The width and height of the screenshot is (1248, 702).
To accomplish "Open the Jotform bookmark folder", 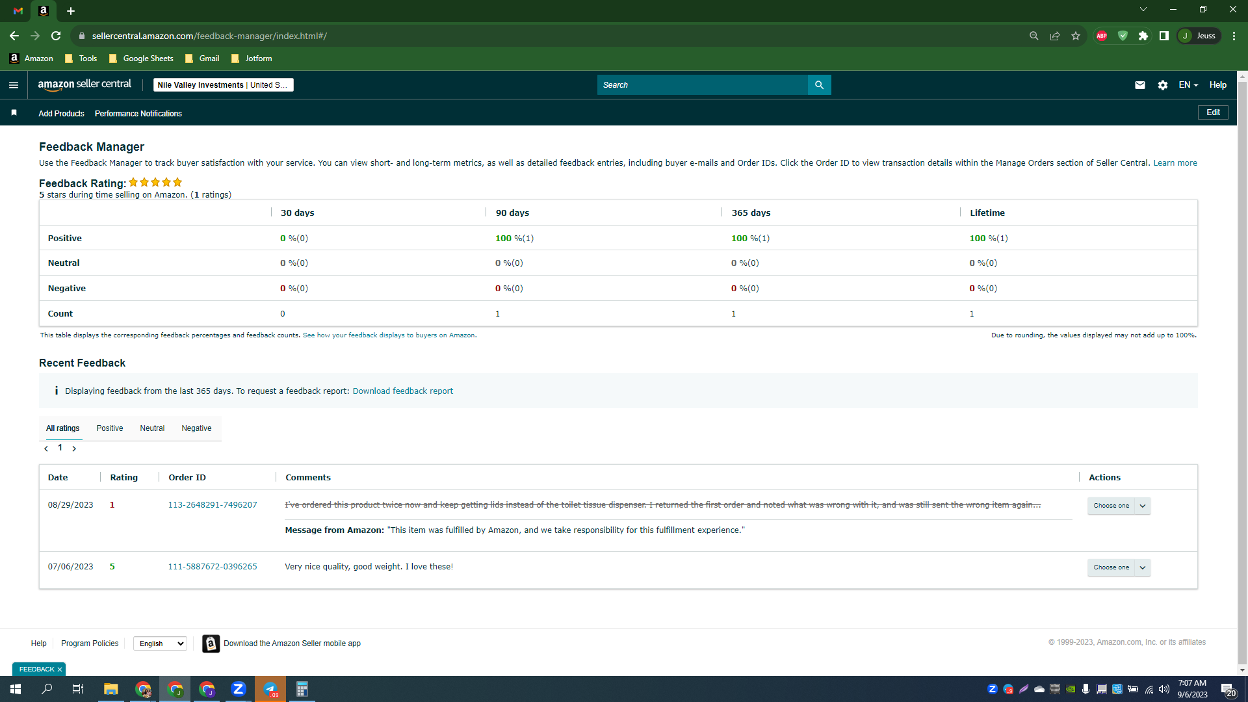I will tap(252, 58).
